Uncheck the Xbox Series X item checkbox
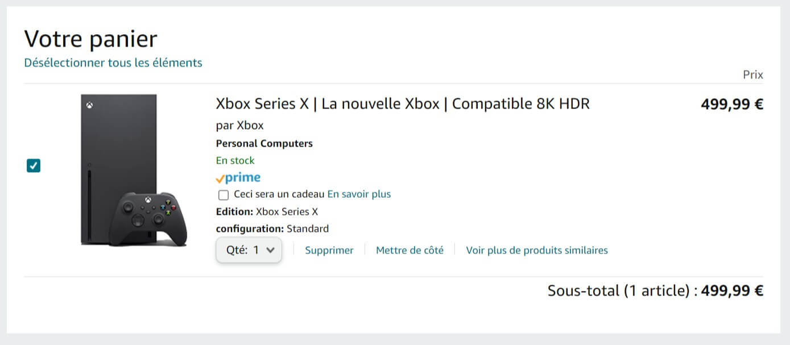Screen dimensions: 790x345 (x=34, y=166)
